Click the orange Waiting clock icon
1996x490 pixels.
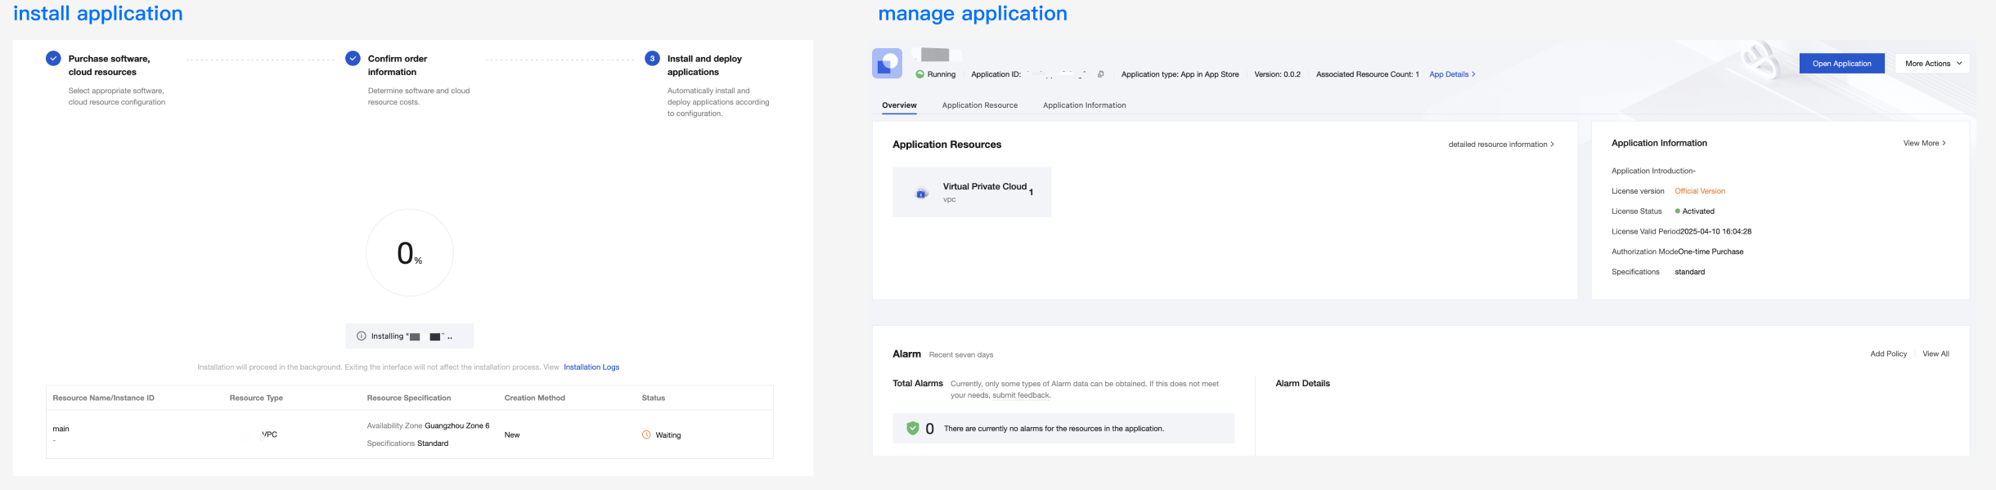coord(646,434)
